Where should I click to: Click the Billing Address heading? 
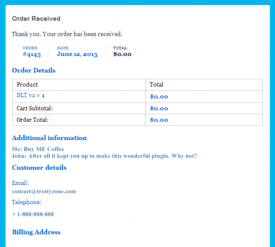click(x=36, y=232)
